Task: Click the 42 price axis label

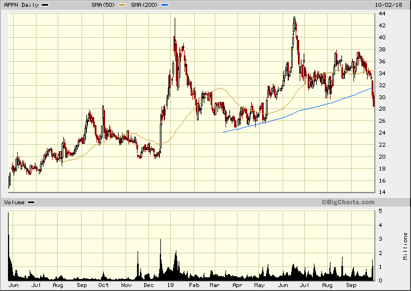Action: pyautogui.click(x=382, y=26)
